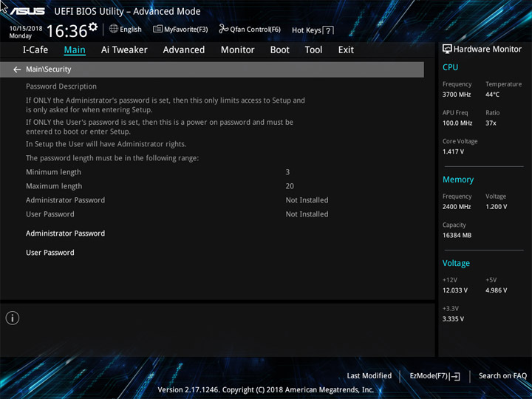532x399 pixels.
Task: Click the 16:36 clock display
Action: pyautogui.click(x=66, y=31)
